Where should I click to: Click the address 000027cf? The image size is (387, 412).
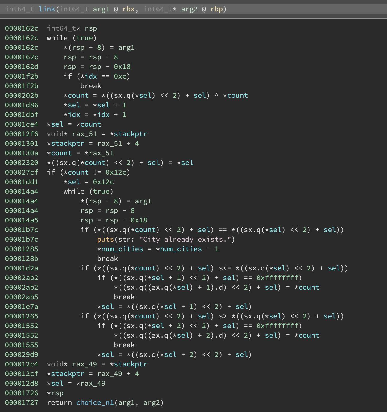[x=22, y=172]
